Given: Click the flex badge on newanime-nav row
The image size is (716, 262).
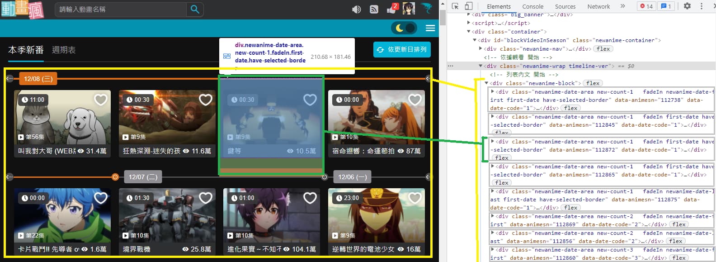Looking at the screenshot, I should tap(603, 49).
